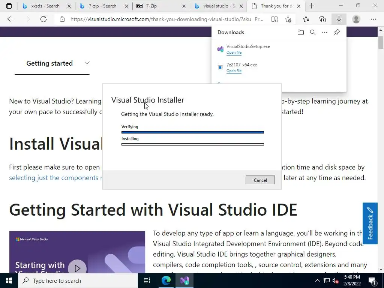This screenshot has width=384, height=288.
Task: Open file link for 7z2107-x64.exe
Action: coord(234,71)
